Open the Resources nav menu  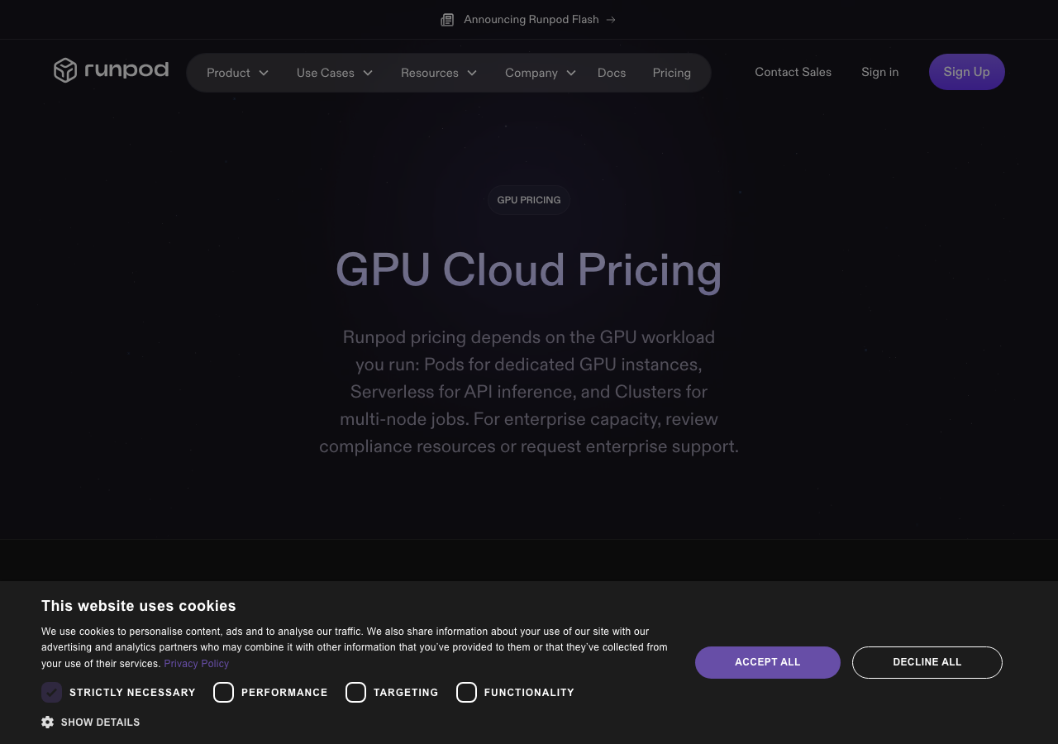[439, 73]
